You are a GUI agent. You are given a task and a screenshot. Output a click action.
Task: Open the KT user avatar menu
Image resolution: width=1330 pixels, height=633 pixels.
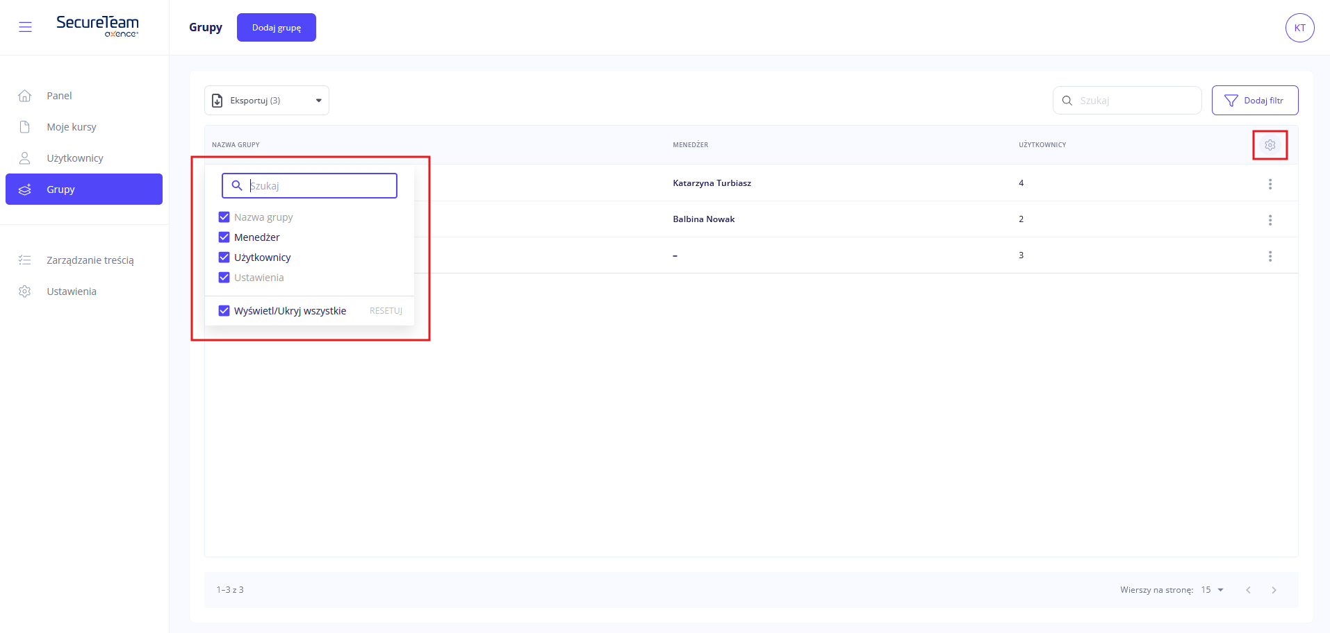1299,28
